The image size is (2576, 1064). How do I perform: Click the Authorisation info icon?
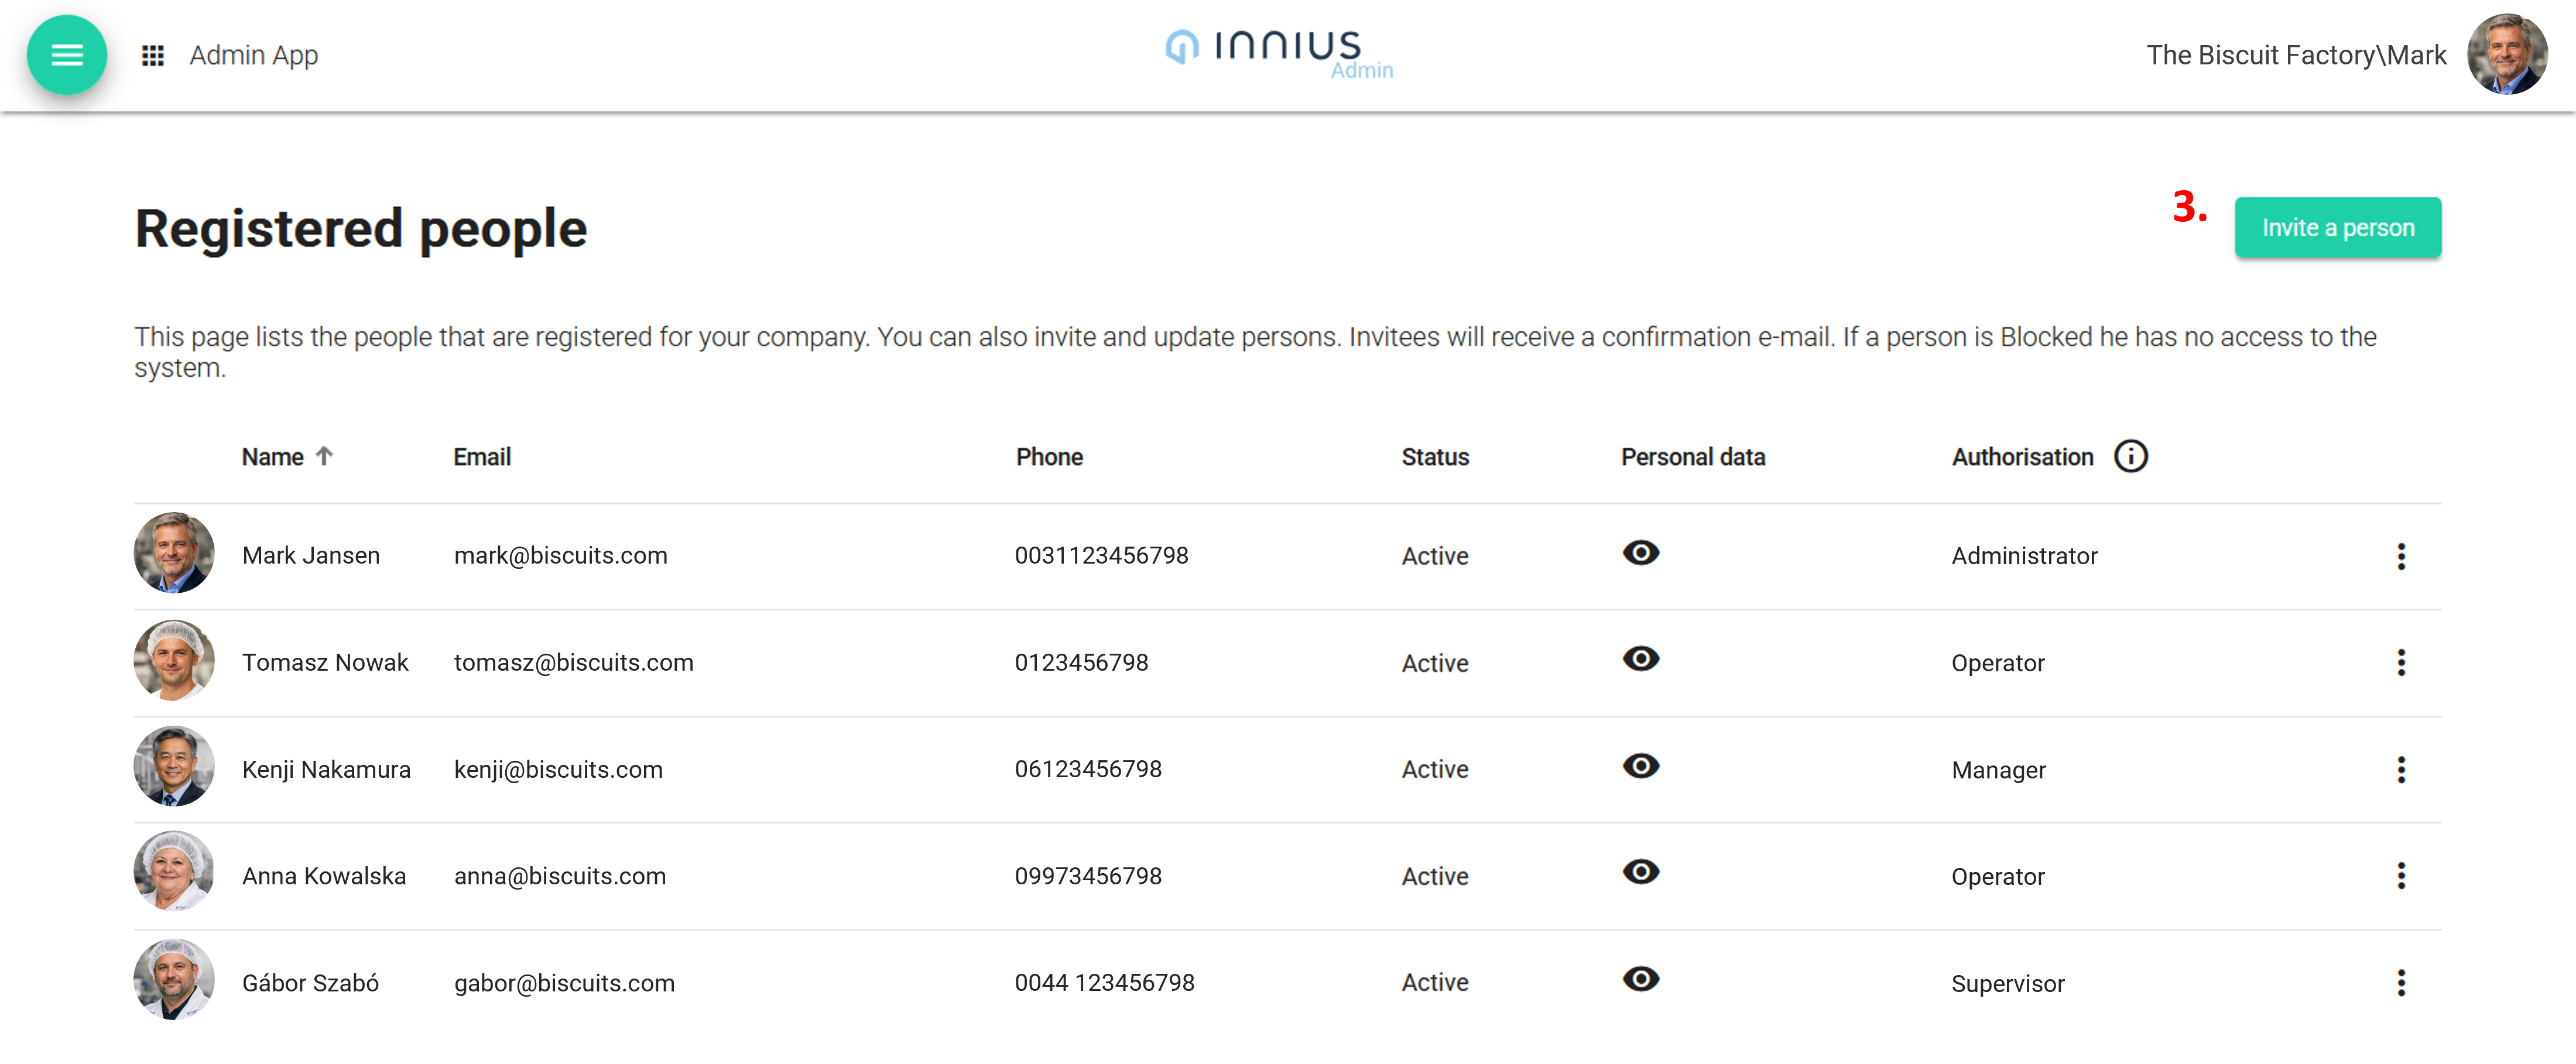click(2130, 457)
